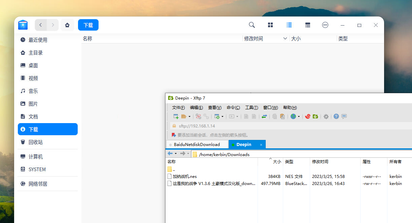Expand the address dropdown beside the back arrow
This screenshot has width=412, height=223.
coord(176,153)
